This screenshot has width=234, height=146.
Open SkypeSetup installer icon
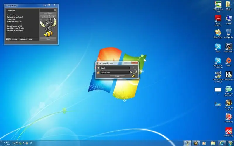[x=218, y=34]
